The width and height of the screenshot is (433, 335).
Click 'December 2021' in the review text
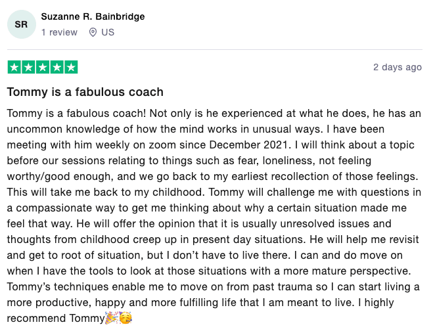tap(248, 145)
